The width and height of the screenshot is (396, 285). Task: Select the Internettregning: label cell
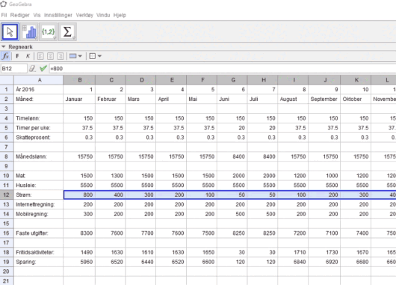tap(38, 204)
